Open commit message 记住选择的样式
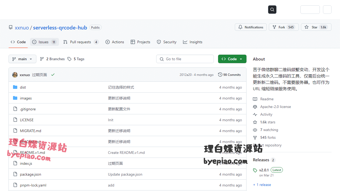The image size is (340, 191). coord(121,87)
